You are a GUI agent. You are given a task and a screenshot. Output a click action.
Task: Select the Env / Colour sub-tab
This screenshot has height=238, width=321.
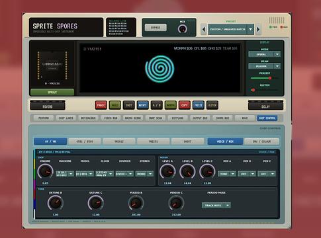point(261,141)
